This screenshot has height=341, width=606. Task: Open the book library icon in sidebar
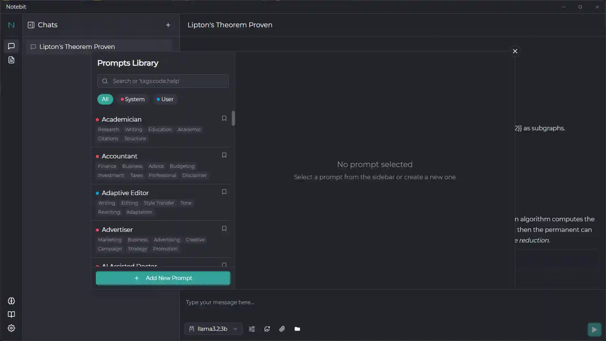tap(11, 314)
